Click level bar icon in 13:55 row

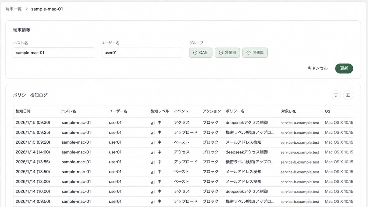pyautogui.click(x=152, y=162)
